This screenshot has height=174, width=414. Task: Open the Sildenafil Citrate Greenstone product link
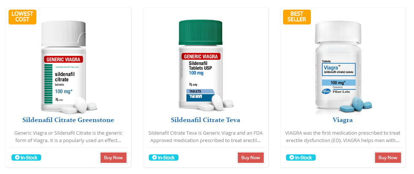pyautogui.click(x=68, y=120)
